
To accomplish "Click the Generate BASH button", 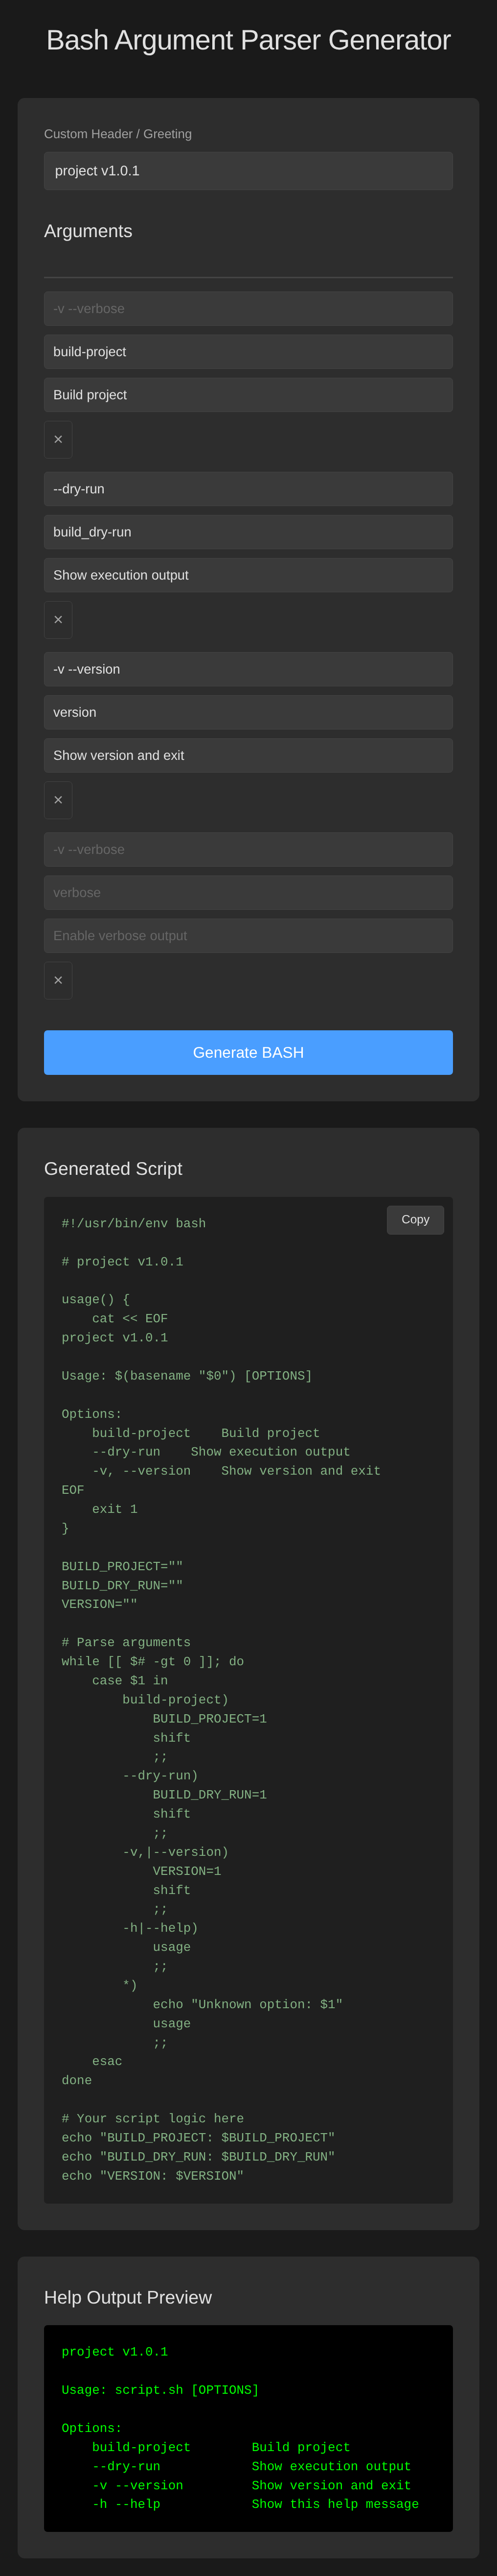I will [248, 1052].
